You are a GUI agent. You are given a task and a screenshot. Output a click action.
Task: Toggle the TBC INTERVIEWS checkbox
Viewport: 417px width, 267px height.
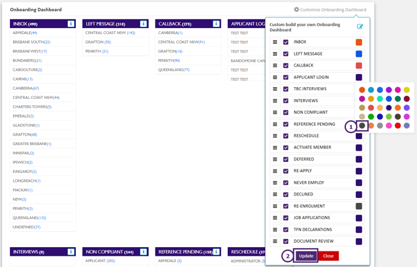286,89
